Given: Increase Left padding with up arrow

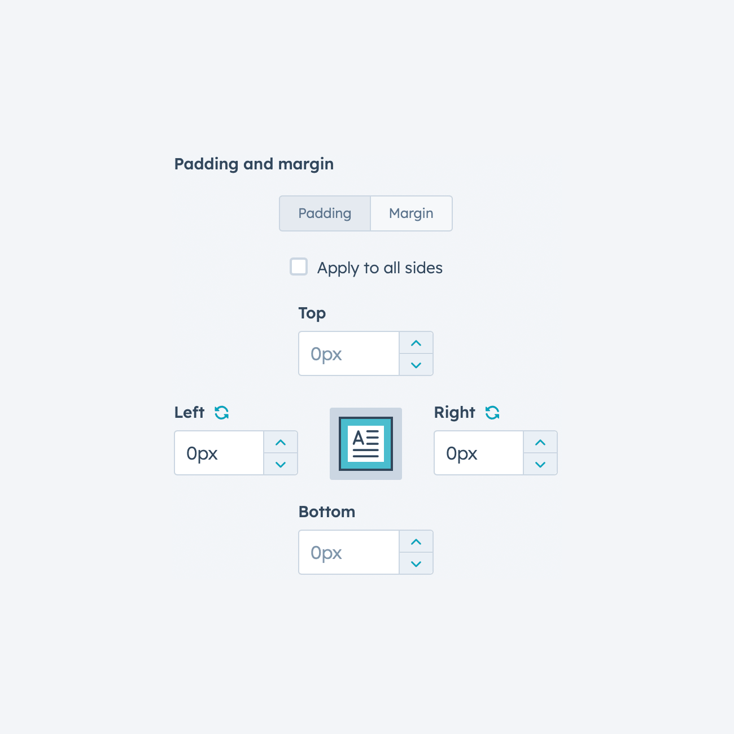Looking at the screenshot, I should tap(281, 442).
